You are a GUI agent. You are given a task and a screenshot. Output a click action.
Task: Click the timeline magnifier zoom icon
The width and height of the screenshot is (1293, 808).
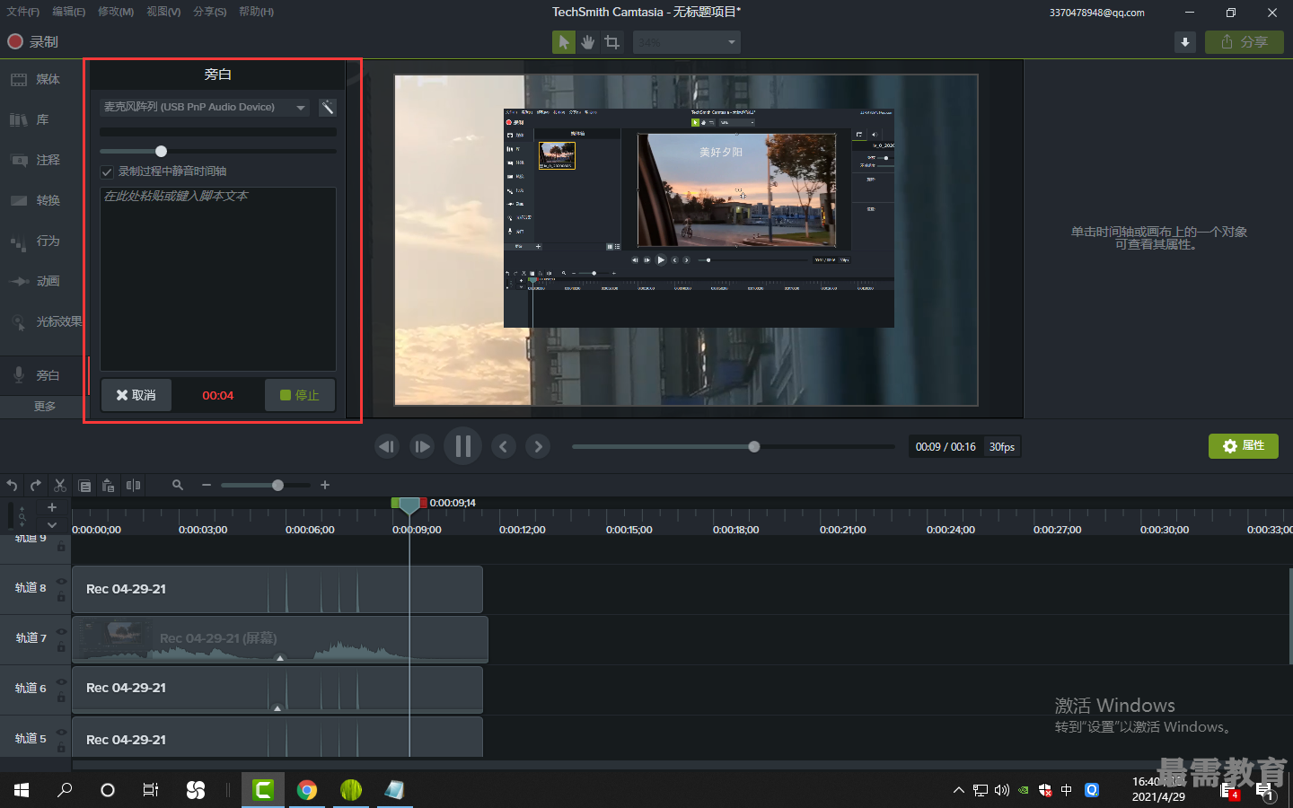click(x=178, y=485)
